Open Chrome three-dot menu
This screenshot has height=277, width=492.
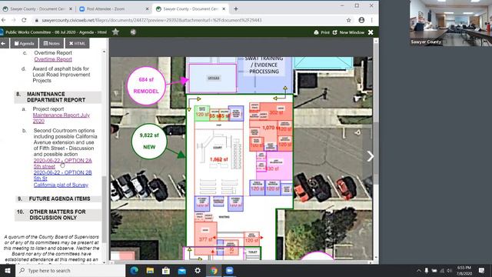pyautogui.click(x=372, y=20)
